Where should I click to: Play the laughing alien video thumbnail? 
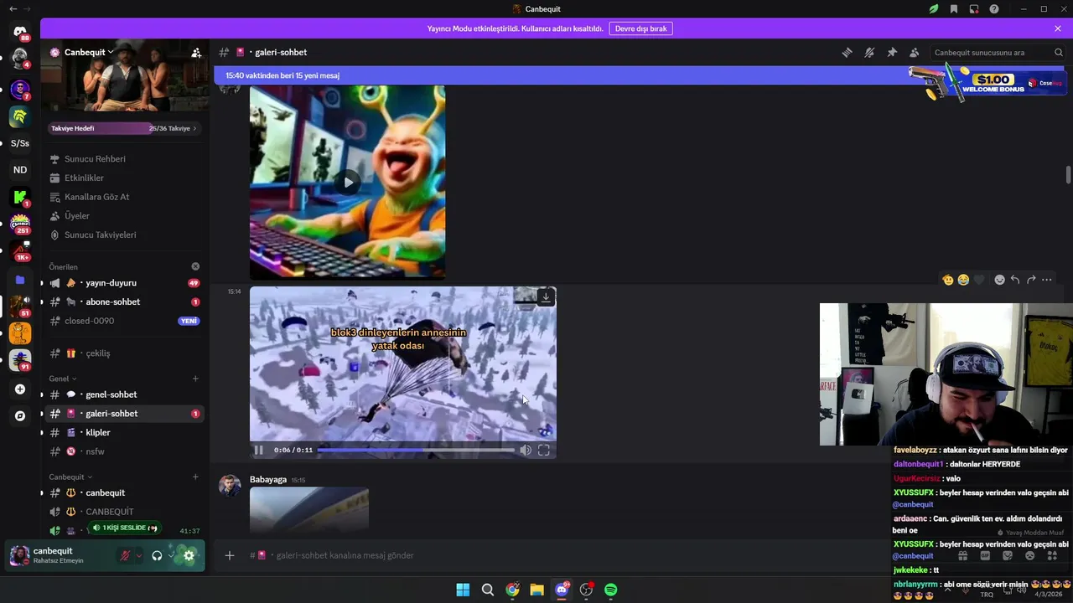pyautogui.click(x=348, y=182)
